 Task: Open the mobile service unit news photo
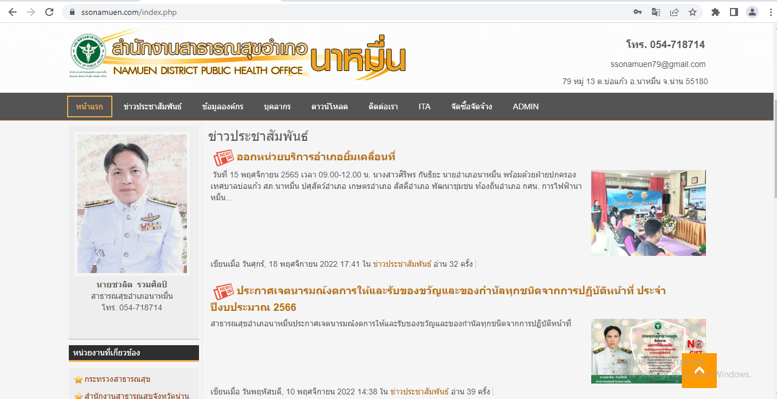pyautogui.click(x=649, y=213)
